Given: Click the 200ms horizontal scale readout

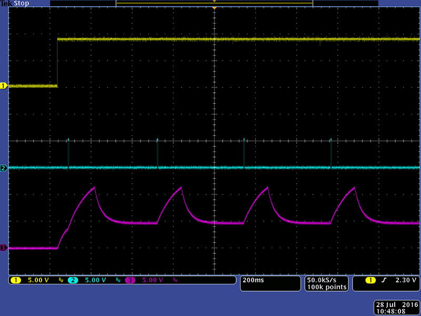Looking at the screenshot, I should [253, 280].
